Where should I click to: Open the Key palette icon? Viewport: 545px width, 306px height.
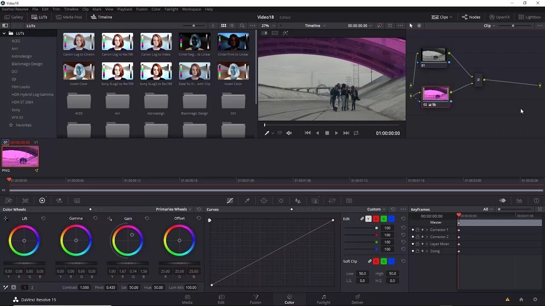(315, 201)
